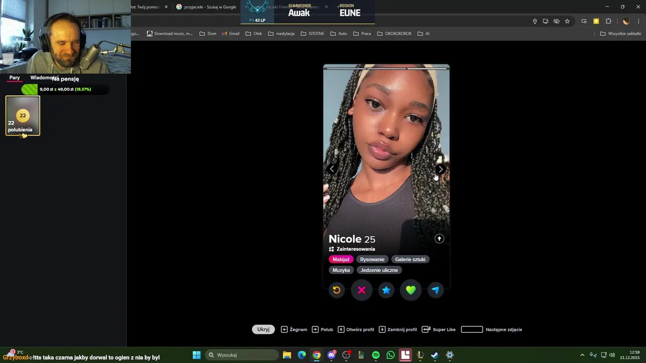
Task: Open the Gmail bookmark
Action: click(231, 34)
